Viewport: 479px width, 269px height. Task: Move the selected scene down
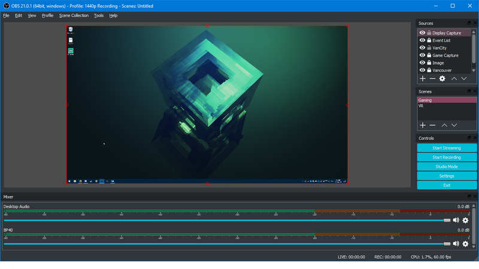454,125
